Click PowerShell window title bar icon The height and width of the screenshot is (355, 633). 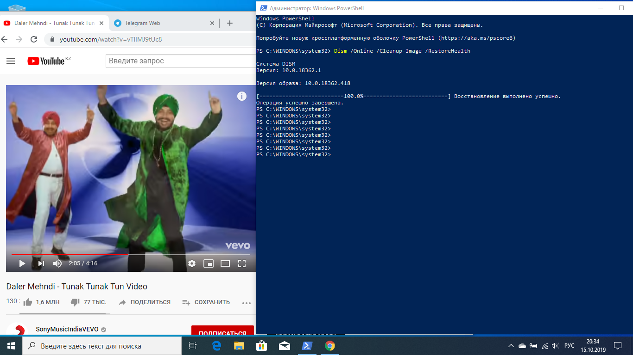[x=263, y=8]
